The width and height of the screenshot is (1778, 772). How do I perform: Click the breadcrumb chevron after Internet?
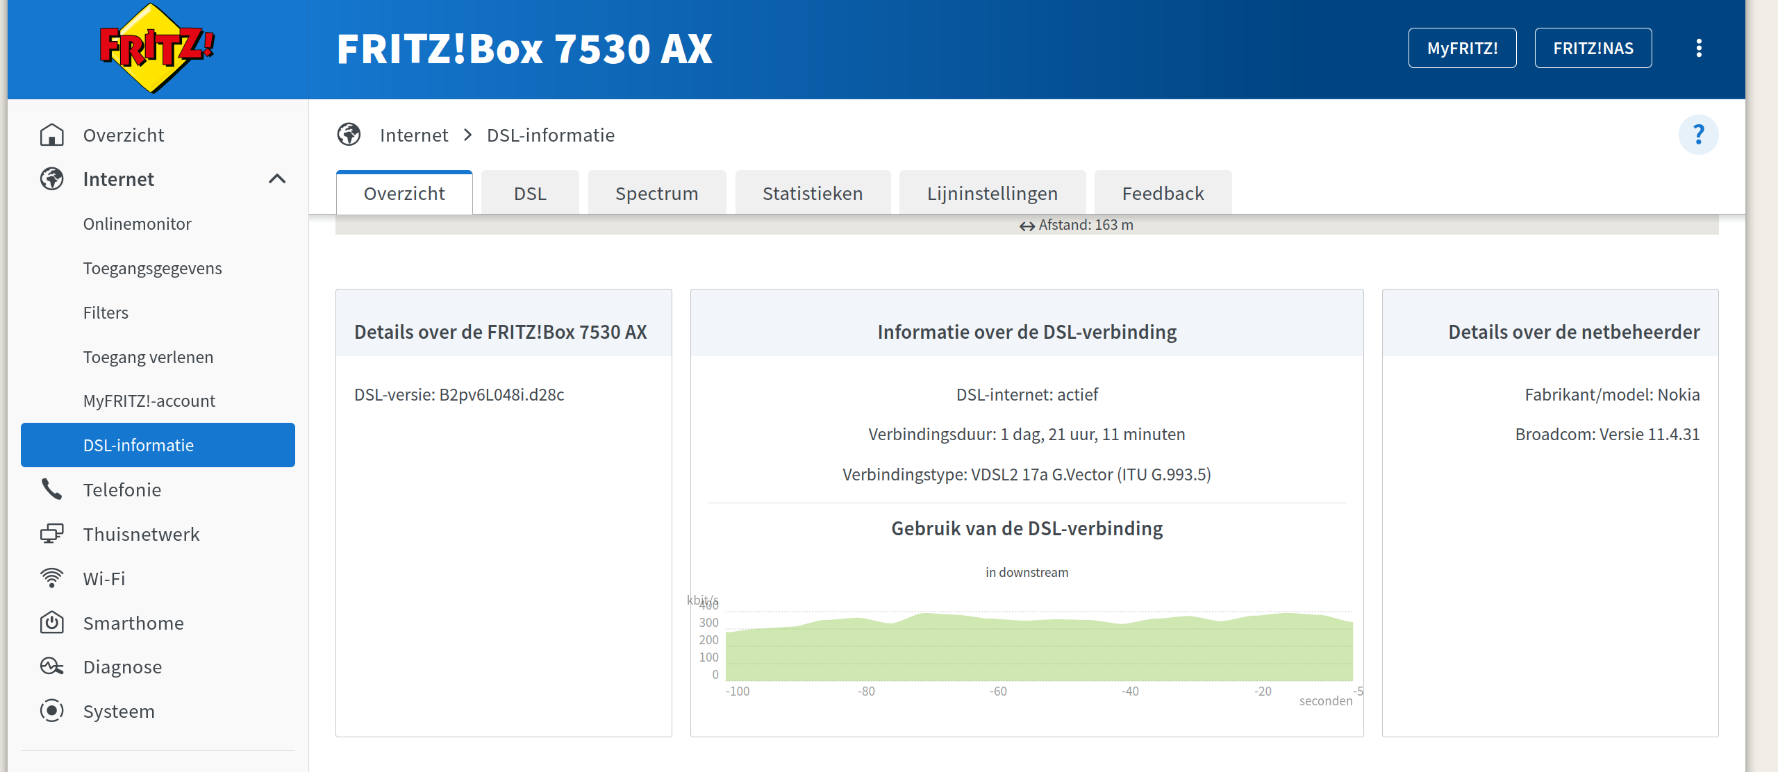point(467,135)
